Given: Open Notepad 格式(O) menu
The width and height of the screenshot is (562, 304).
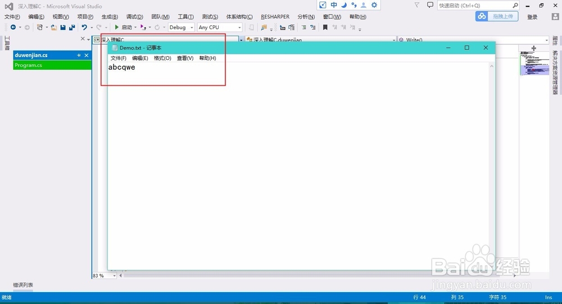Looking at the screenshot, I should (162, 58).
